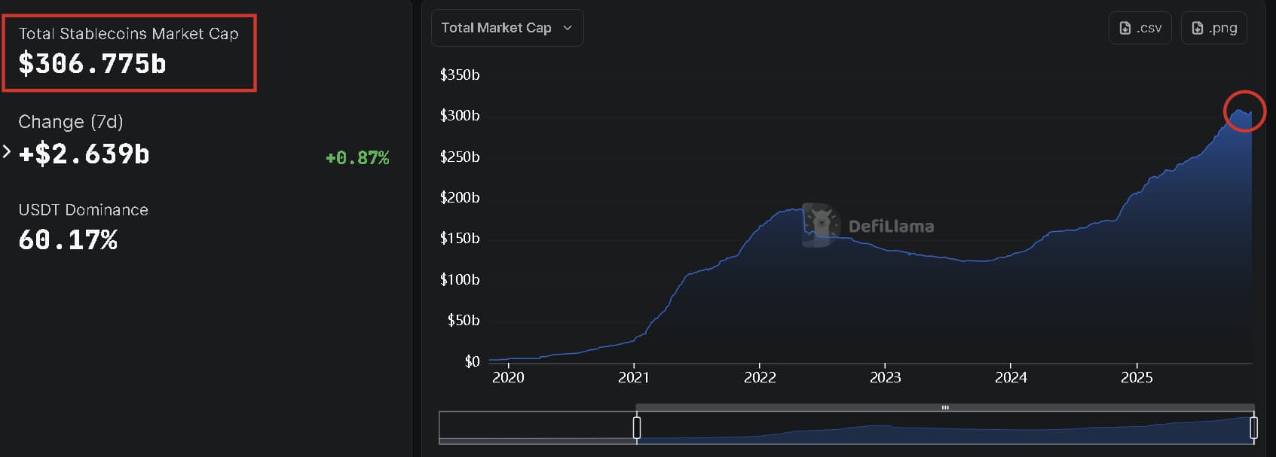This screenshot has width=1276, height=457.
Task: Click the red circled peak on the chart
Action: coord(1244,111)
